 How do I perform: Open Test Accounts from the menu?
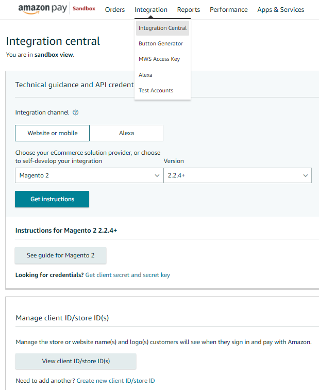[x=156, y=91]
